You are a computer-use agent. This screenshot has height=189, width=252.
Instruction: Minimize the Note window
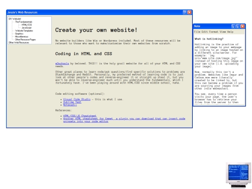click(x=233, y=26)
